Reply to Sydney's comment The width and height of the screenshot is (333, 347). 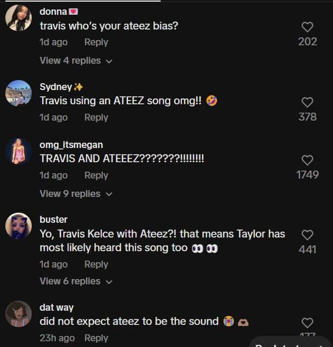[96, 117]
